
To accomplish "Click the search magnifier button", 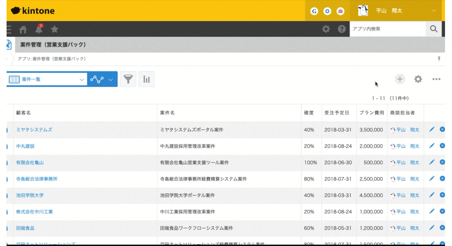I will pos(434,29).
